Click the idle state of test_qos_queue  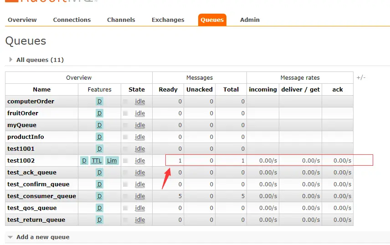[x=140, y=208]
